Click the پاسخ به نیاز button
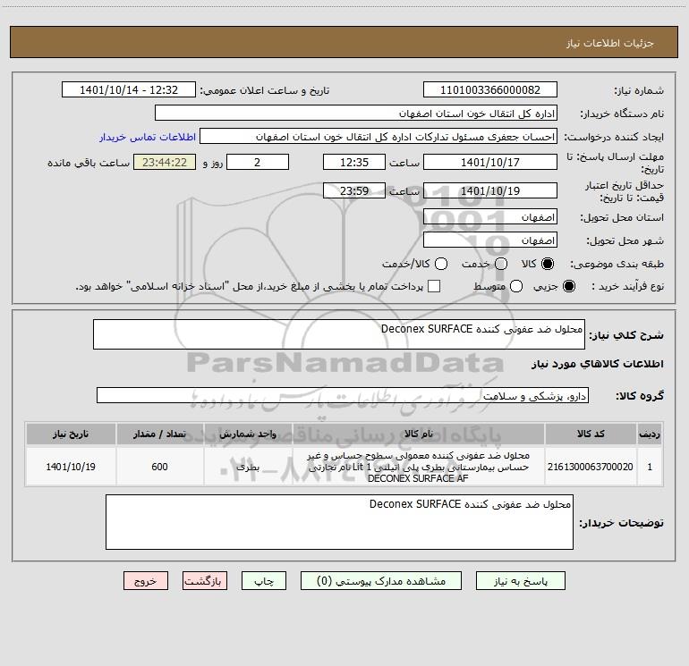 520,581
